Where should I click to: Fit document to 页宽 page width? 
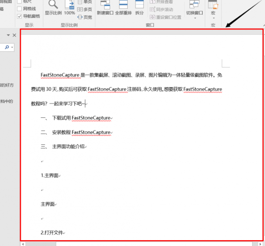click(84, 17)
